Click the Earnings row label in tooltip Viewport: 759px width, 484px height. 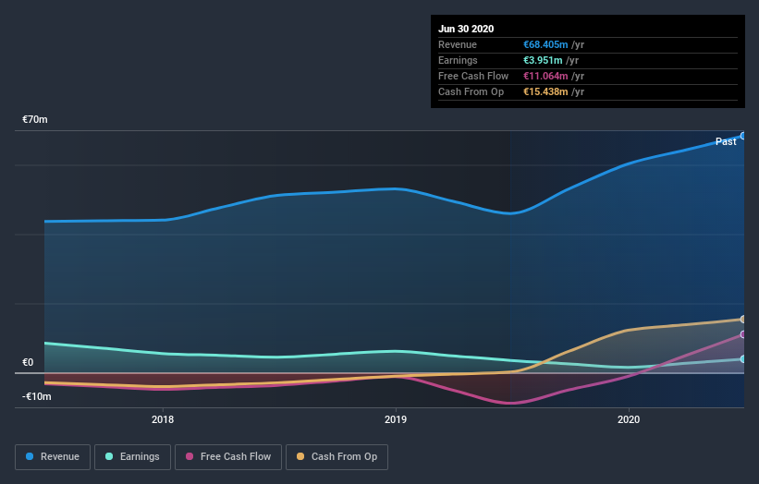(x=458, y=60)
